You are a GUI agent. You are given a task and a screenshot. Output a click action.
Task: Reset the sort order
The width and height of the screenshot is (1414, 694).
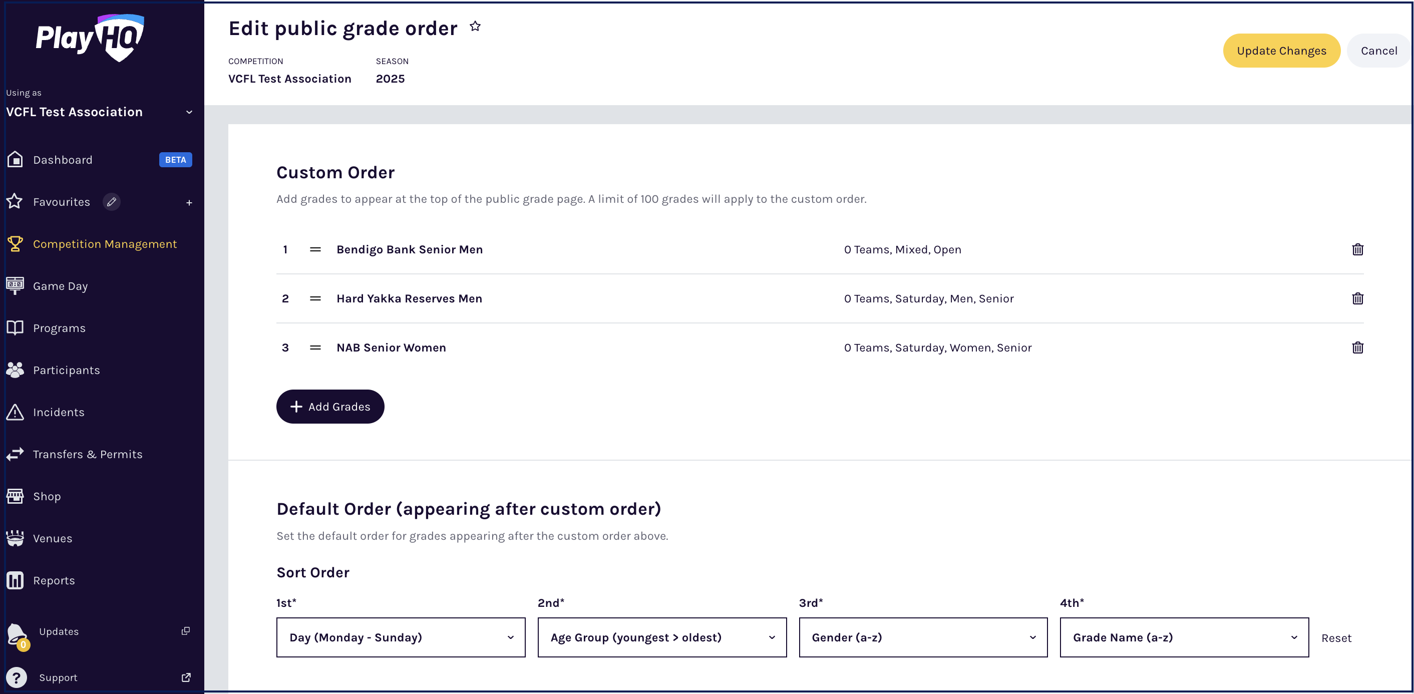(1336, 638)
